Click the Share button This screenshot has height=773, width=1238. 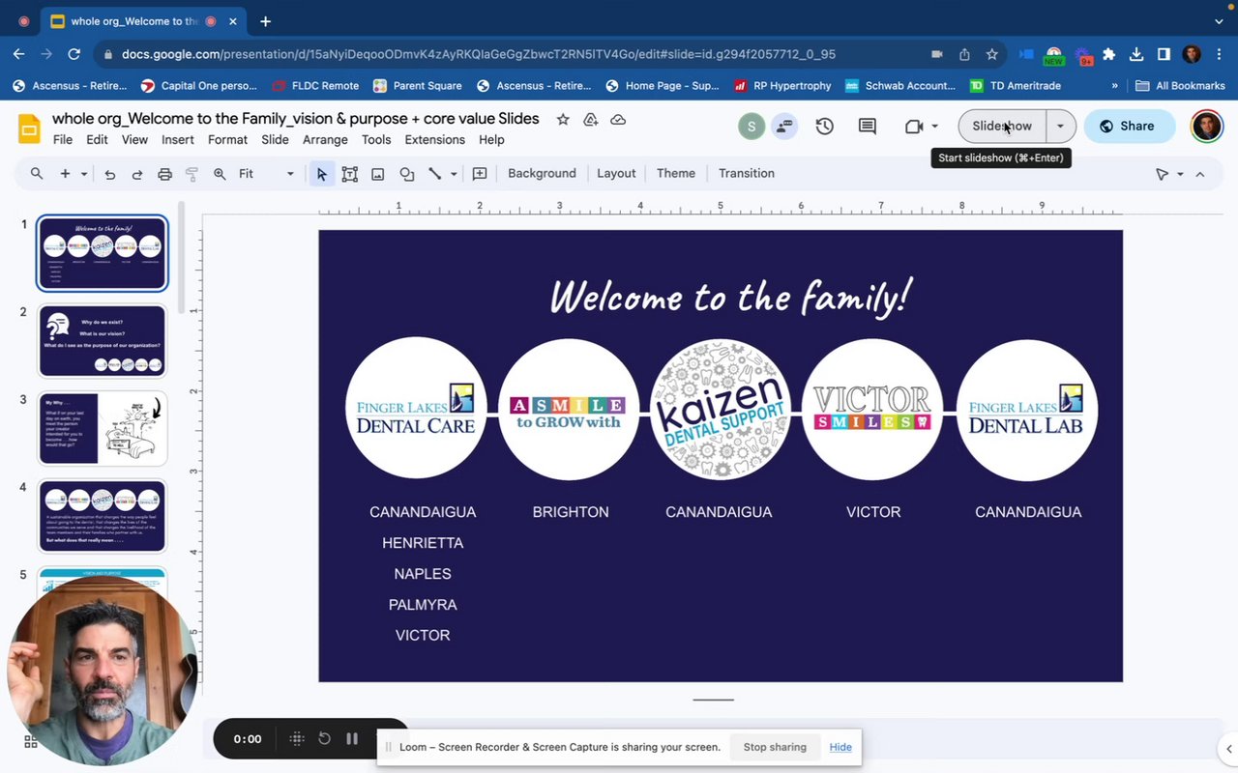point(1128,127)
